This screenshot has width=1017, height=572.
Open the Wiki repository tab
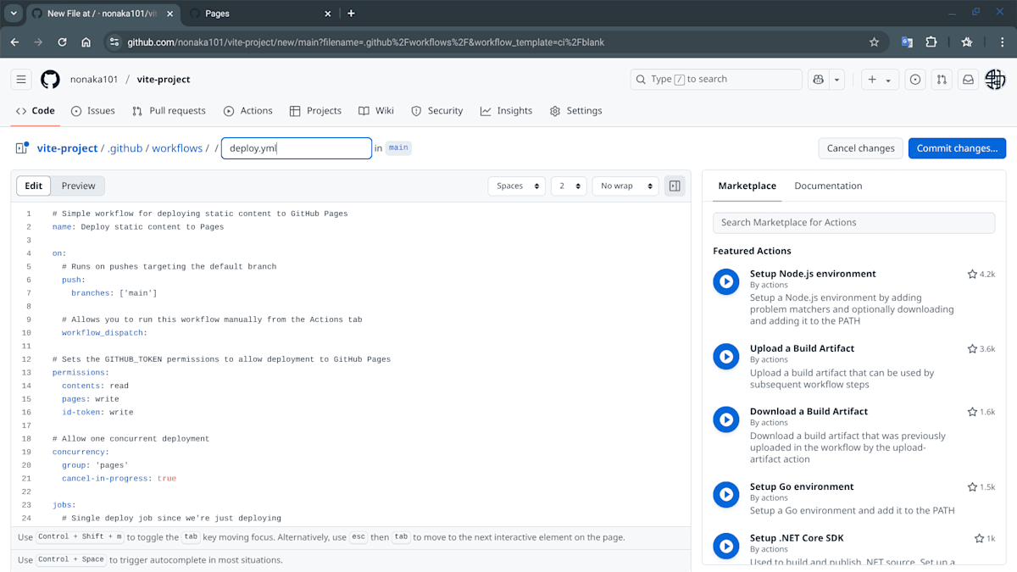pyautogui.click(x=376, y=111)
